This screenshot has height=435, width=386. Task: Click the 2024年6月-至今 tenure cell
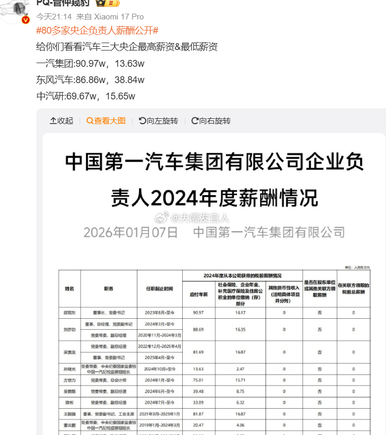tap(160, 391)
